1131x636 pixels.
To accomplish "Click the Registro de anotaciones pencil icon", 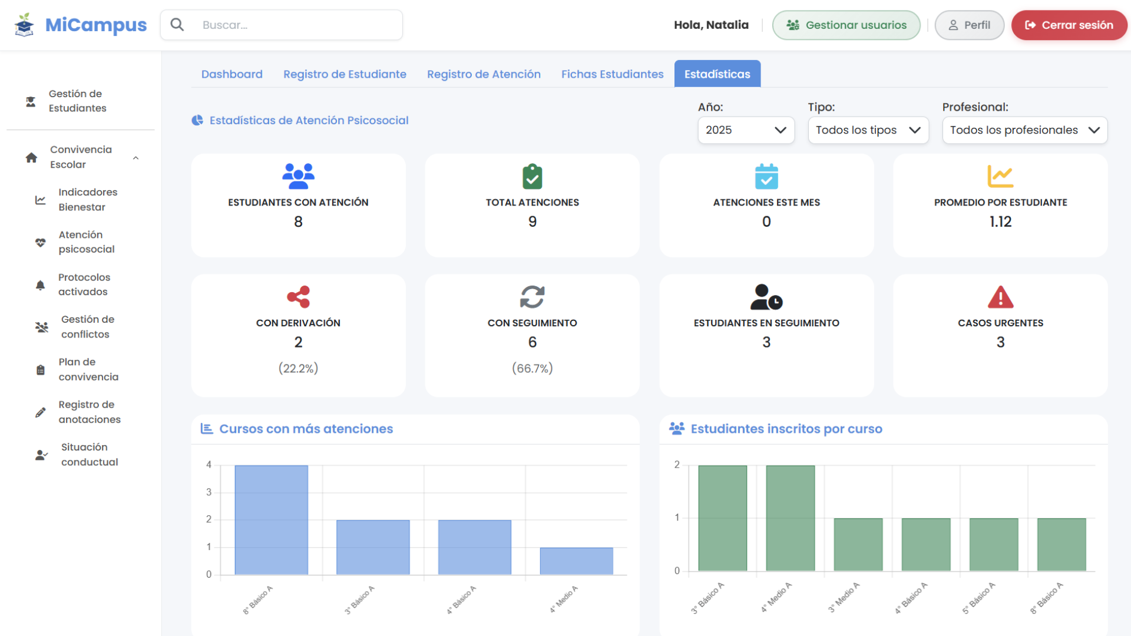I will 40,412.
